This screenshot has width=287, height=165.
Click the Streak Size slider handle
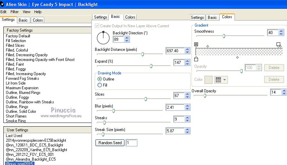(103, 135)
